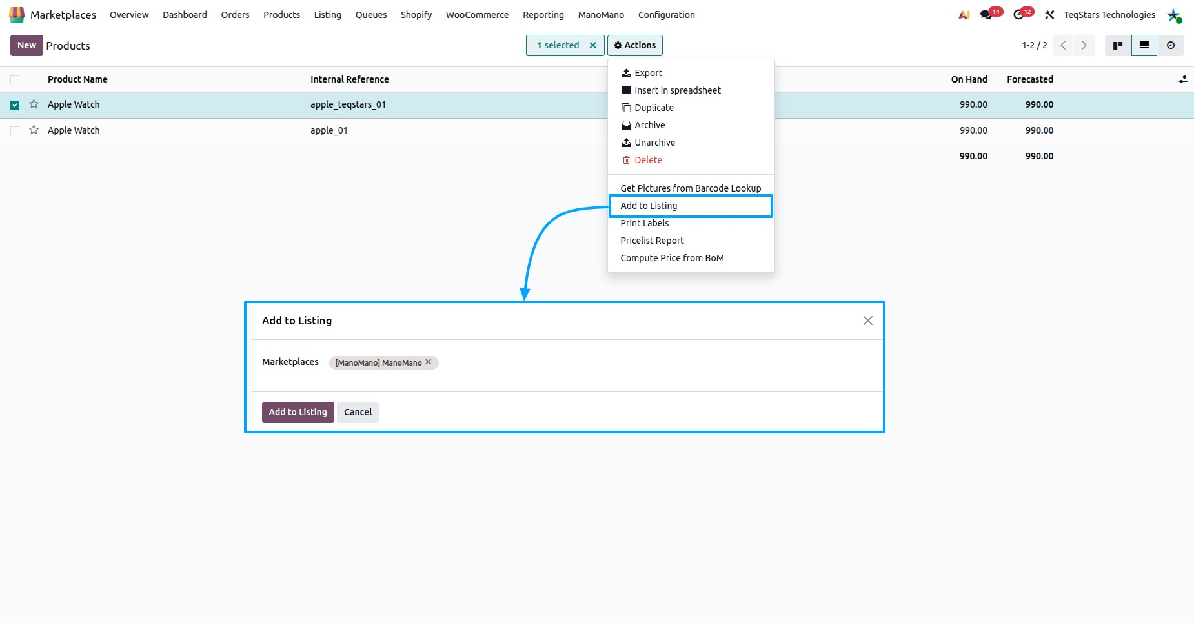Open the Reporting menu
The height and width of the screenshot is (623, 1194).
(x=543, y=15)
